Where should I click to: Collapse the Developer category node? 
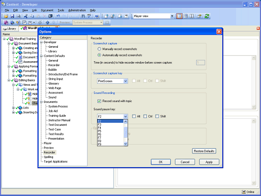[41, 42]
